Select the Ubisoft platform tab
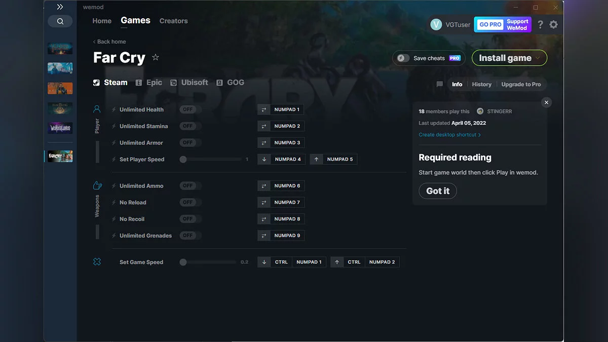This screenshot has width=608, height=342. click(189, 83)
